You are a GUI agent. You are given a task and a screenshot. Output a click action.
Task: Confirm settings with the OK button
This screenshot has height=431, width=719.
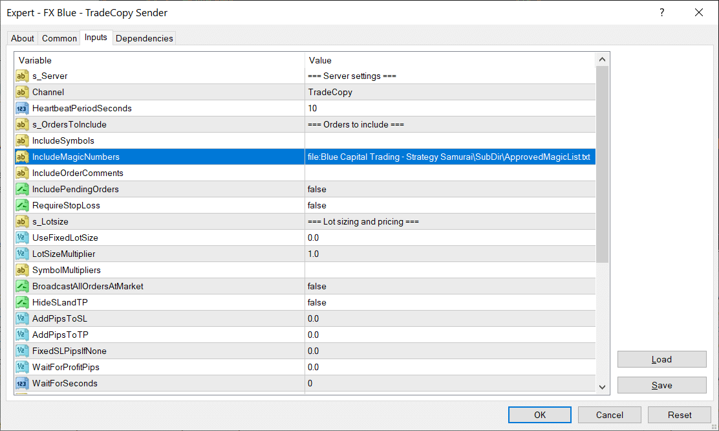tap(539, 415)
